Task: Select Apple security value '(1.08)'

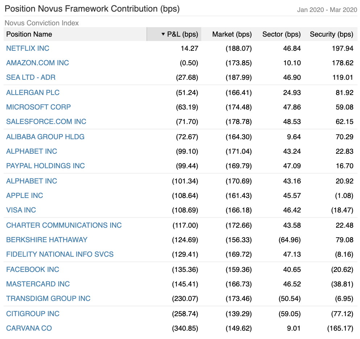Action: (344, 195)
